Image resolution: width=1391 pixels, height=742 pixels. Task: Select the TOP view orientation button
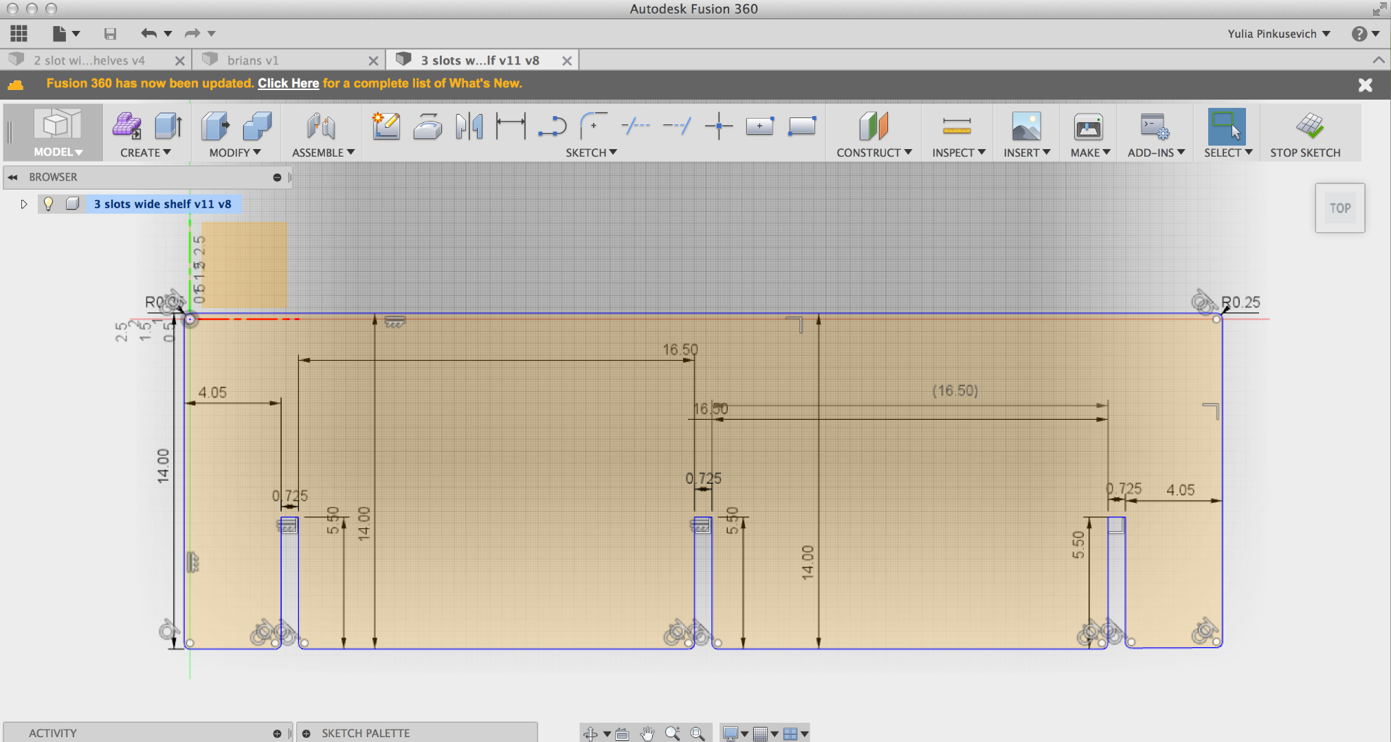[x=1340, y=207]
